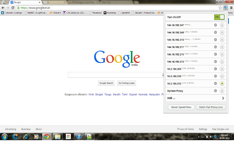The height and width of the screenshot is (146, 234).
Task: Reload the page with refresh icon
Action: (13, 8)
